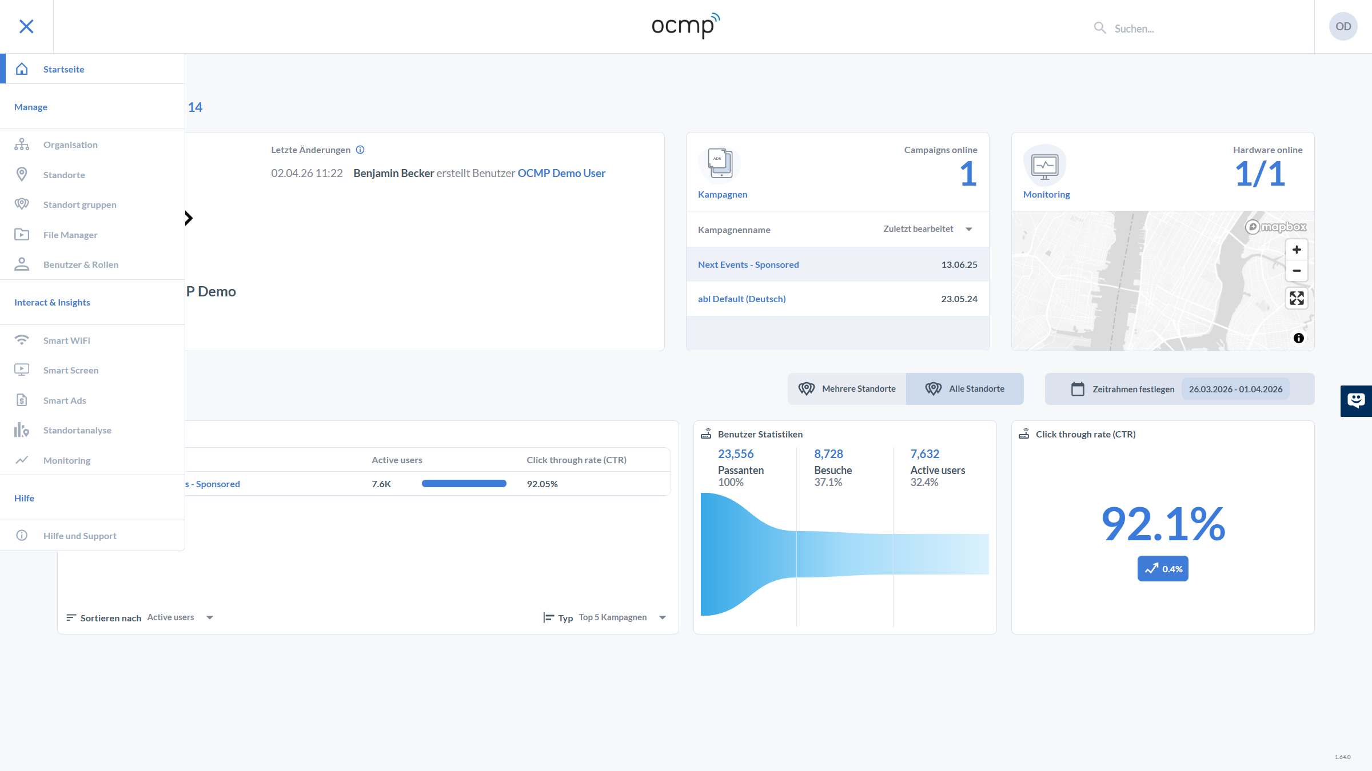This screenshot has height=771, width=1372.
Task: Click the Kampagnen ads icon
Action: click(720, 163)
